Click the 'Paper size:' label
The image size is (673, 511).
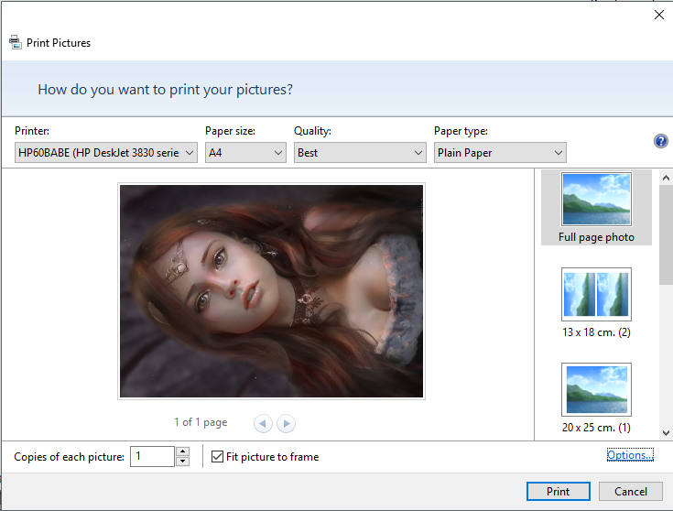coord(230,131)
